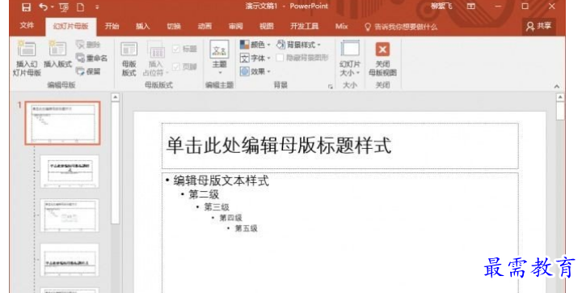Select the first layout thumbnail below the master

[x=70, y=172]
